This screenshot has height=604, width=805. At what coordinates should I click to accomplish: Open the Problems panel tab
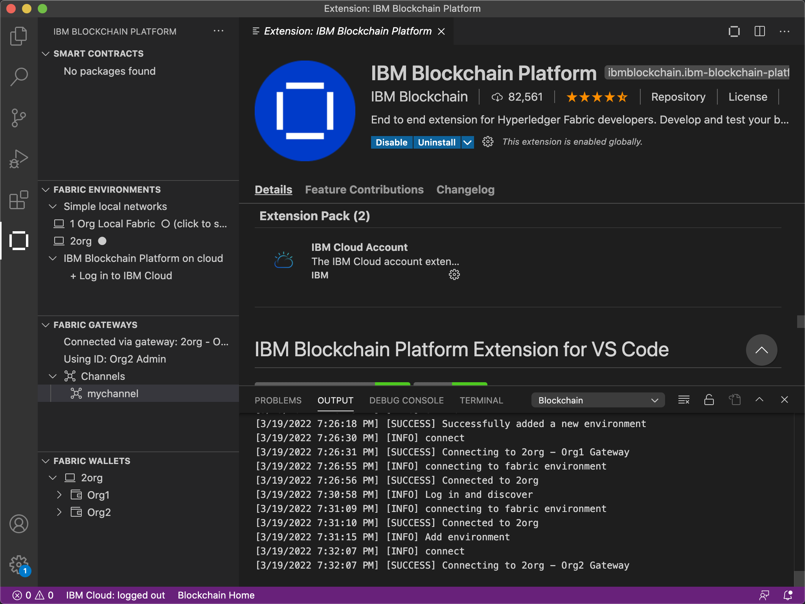[278, 400]
